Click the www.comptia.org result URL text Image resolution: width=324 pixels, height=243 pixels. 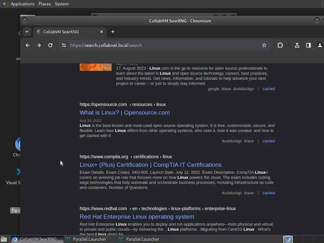tap(126, 157)
